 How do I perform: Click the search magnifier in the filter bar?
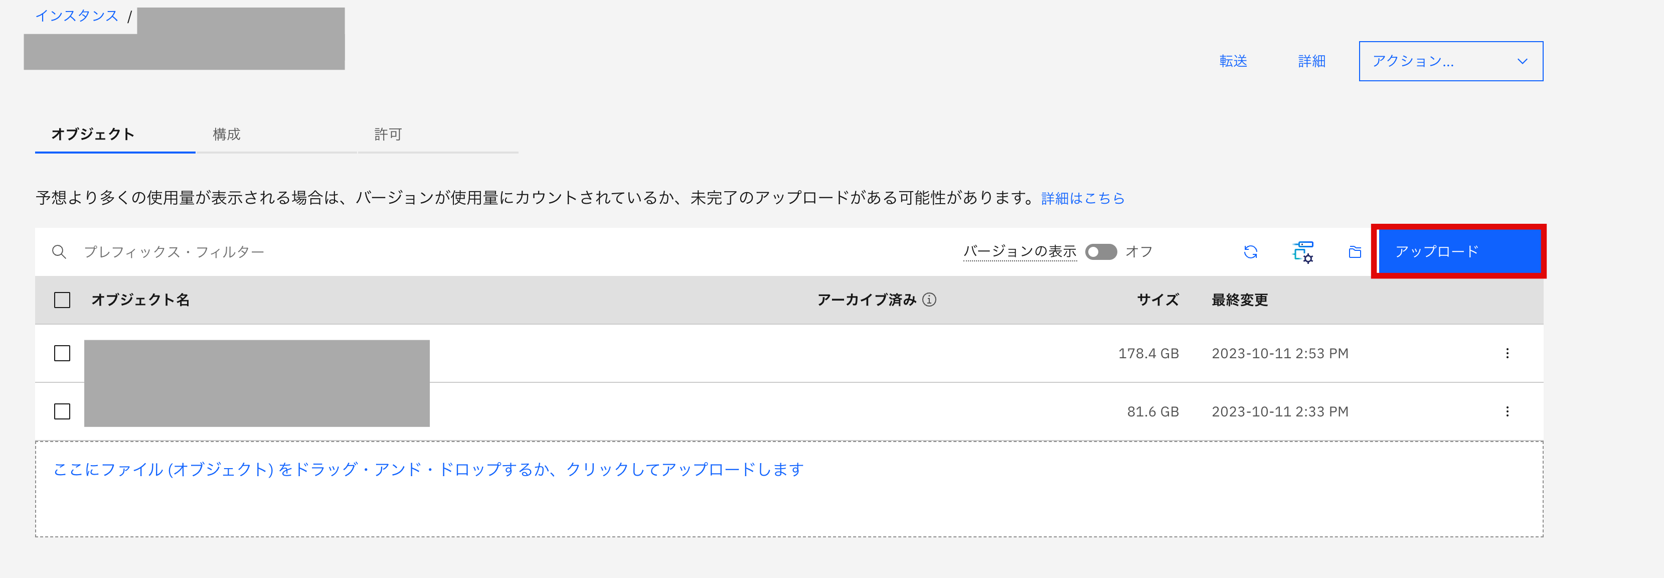(x=59, y=252)
